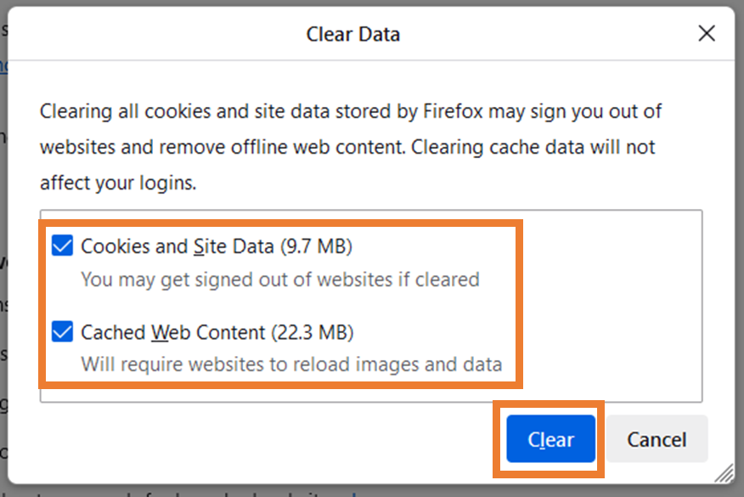This screenshot has height=497, width=744.
Task: Click empty space inside the options list box
Action: click(x=612, y=306)
